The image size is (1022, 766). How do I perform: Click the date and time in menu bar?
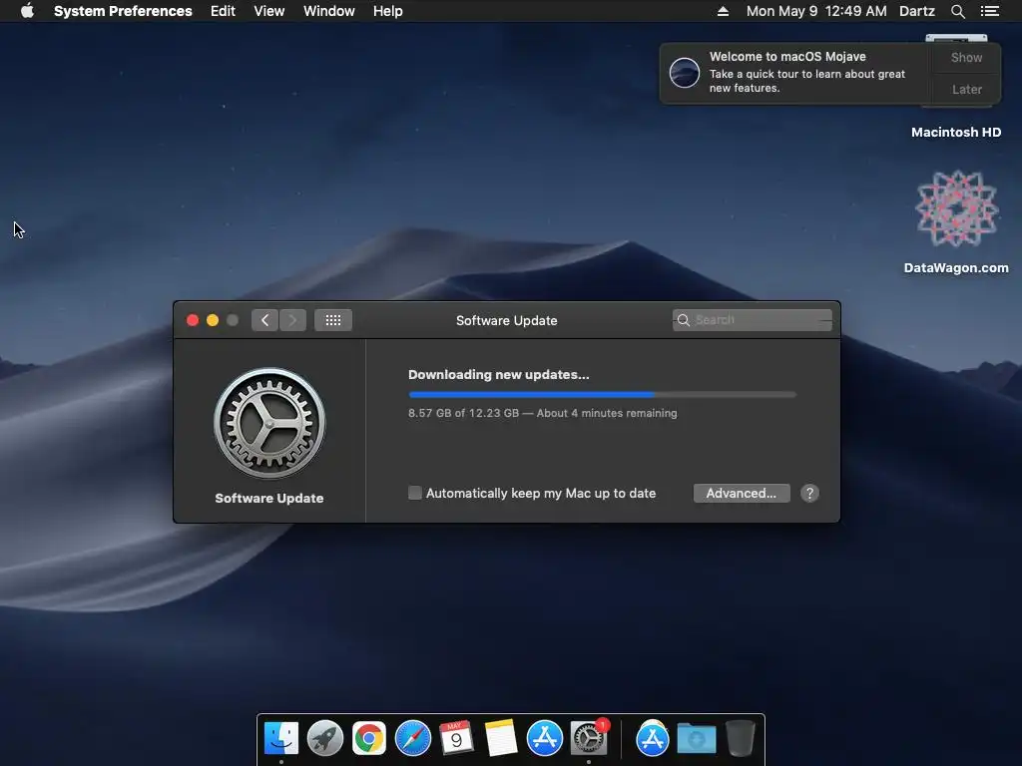pyautogui.click(x=816, y=11)
